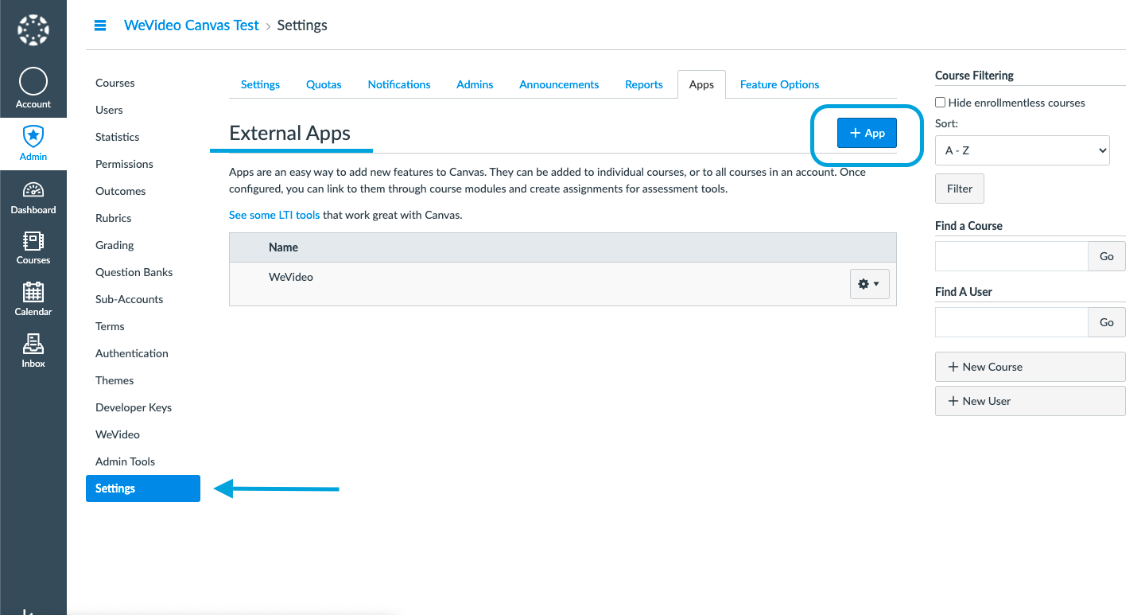1145x615 pixels.
Task: Switch to the Quotas tab
Action: pos(324,84)
